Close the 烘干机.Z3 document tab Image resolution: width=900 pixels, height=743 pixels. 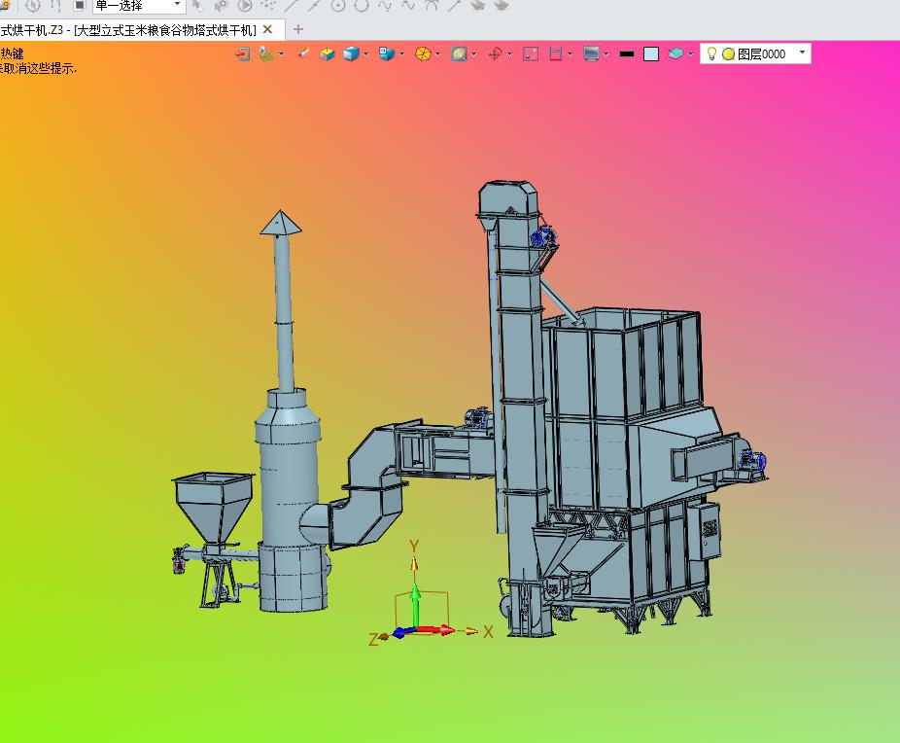pos(267,29)
